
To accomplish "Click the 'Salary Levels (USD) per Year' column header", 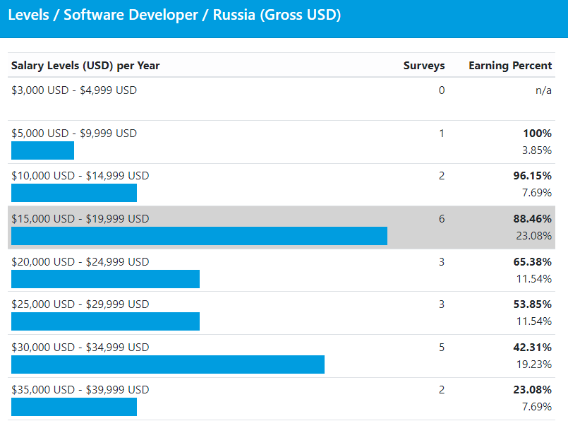I will [x=85, y=66].
